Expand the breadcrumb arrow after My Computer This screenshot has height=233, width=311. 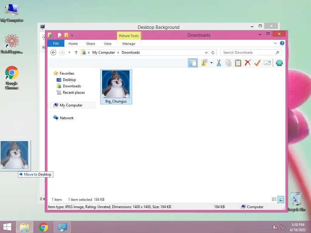point(118,52)
